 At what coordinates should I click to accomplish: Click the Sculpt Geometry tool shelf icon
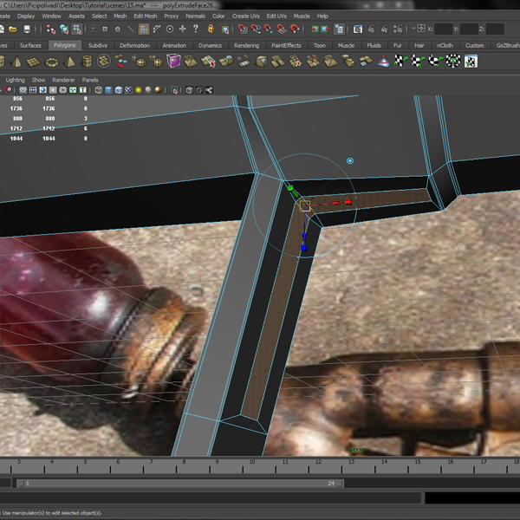click(383, 62)
